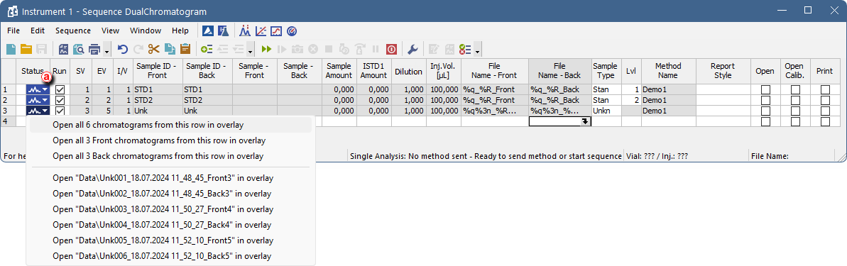847x266 pixels.
Task: Open options with the wrench icon
Action: [x=412, y=49]
